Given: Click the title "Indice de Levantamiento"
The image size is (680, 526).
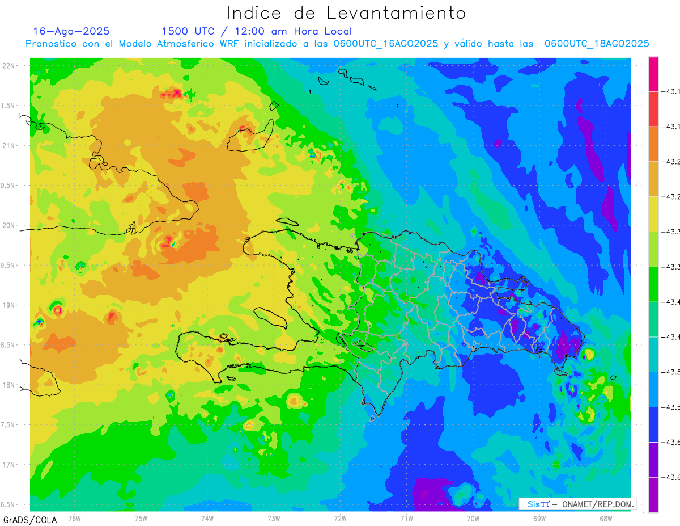Looking at the screenshot, I should coord(346,12).
